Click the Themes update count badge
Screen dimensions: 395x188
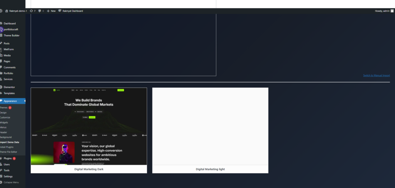pyautogui.click(x=10, y=107)
